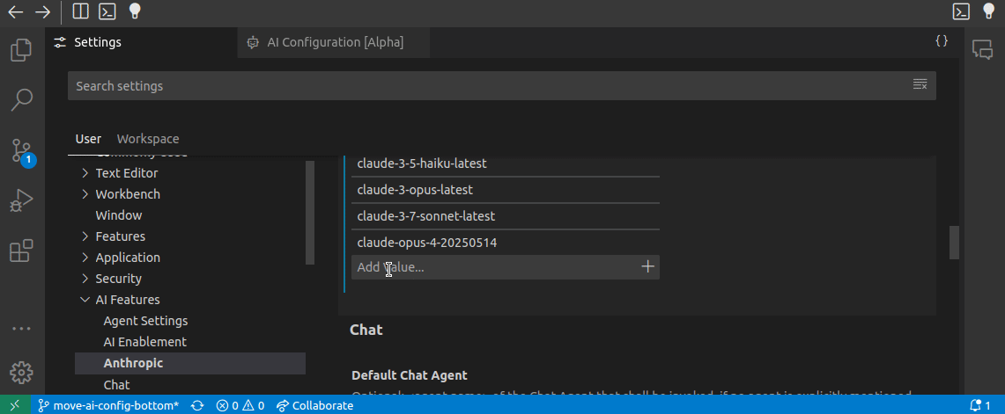Open notifications with the bell icon
Viewport: 1005px width, 414px height.
(x=980, y=405)
